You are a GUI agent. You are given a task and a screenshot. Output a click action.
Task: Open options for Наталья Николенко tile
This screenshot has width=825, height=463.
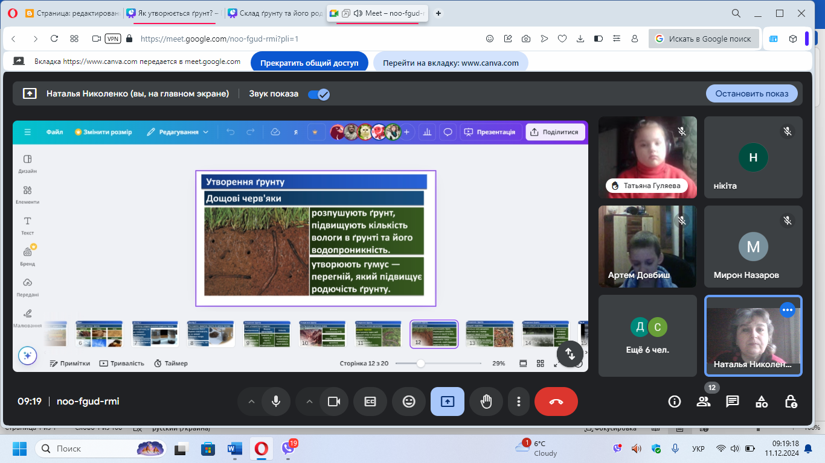click(787, 310)
